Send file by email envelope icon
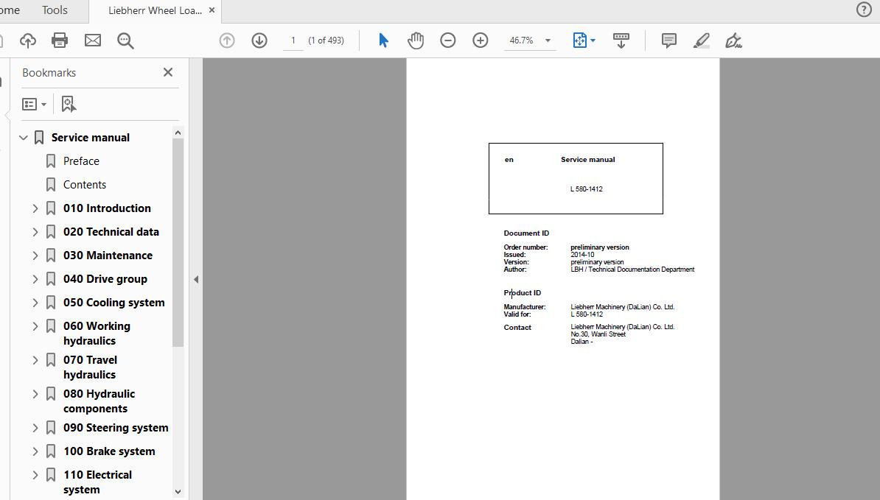Image resolution: width=880 pixels, height=500 pixels. pos(93,41)
